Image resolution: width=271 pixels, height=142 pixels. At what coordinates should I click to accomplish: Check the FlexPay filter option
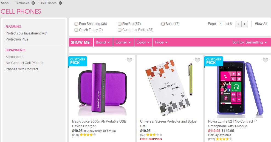click(x=120, y=24)
